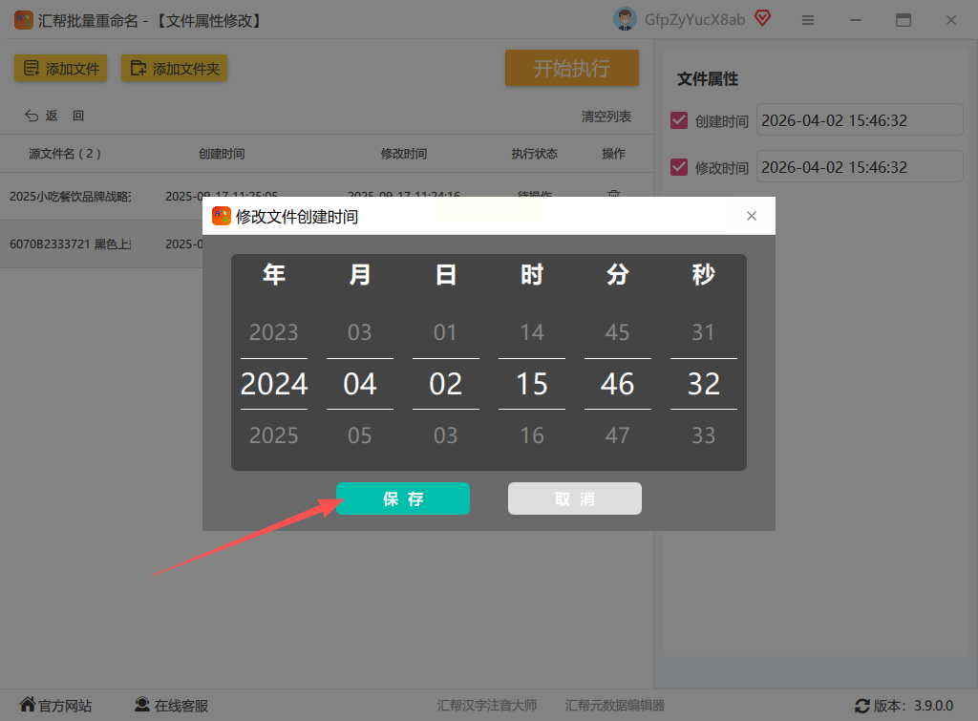Select year 2023 in the picker
Viewport: 978px width, 721px height.
(274, 331)
